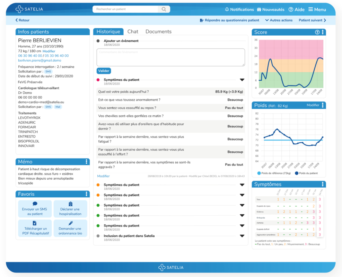Viewport: 342px width, 277px height.
Task: Click the questionnaire edit icon
Action: [x=202, y=20]
